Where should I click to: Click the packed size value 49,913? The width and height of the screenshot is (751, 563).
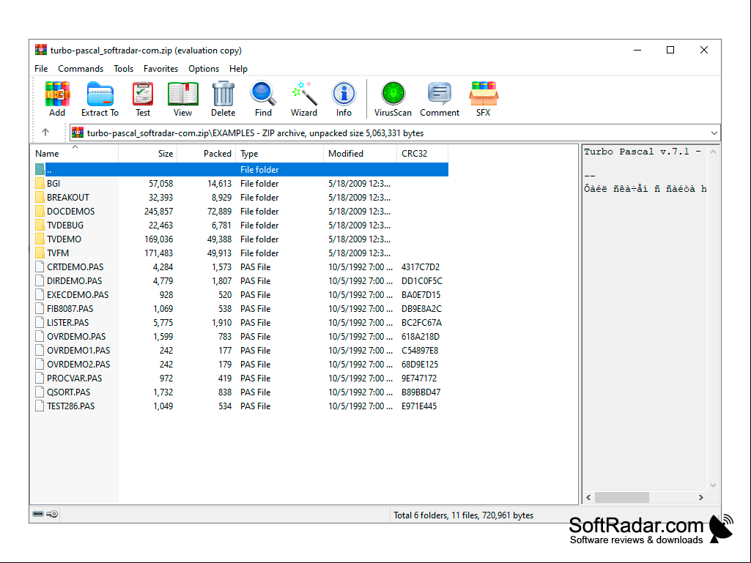tap(219, 253)
